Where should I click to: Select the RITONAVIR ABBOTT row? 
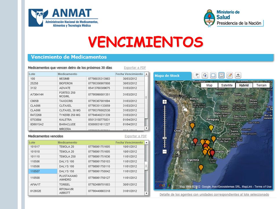click(86, 191)
